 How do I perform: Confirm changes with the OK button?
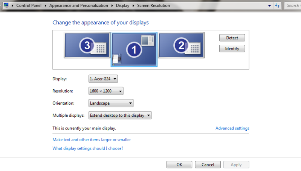click(179, 165)
